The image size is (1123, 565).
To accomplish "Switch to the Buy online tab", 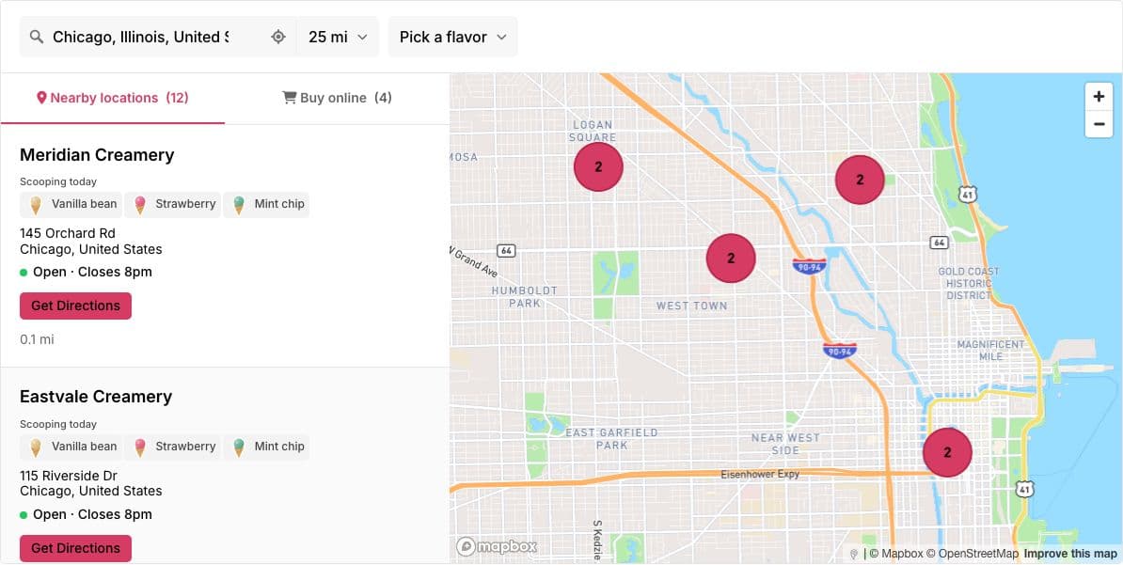I will pyautogui.click(x=337, y=98).
